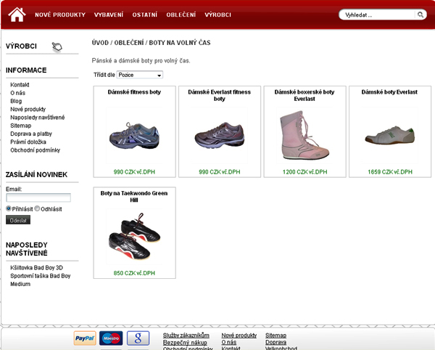Open Naposledy navštívené sidebar link
The width and height of the screenshot is (435, 350).
[38, 117]
